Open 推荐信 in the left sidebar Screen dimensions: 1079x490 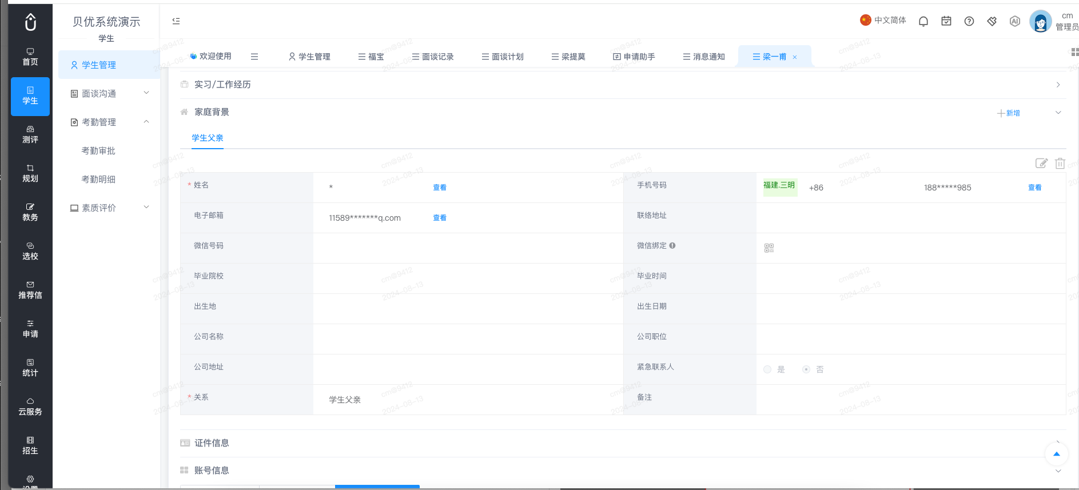click(x=30, y=290)
